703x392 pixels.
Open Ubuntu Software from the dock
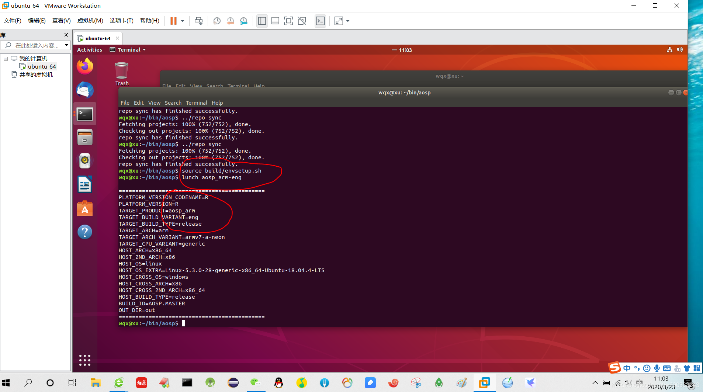tap(85, 208)
